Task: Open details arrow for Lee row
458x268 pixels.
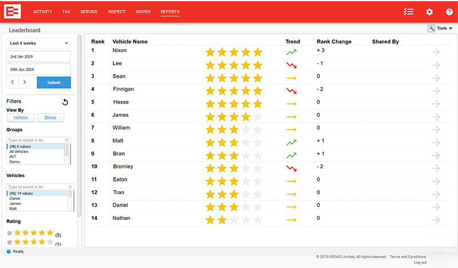Action: [x=436, y=65]
